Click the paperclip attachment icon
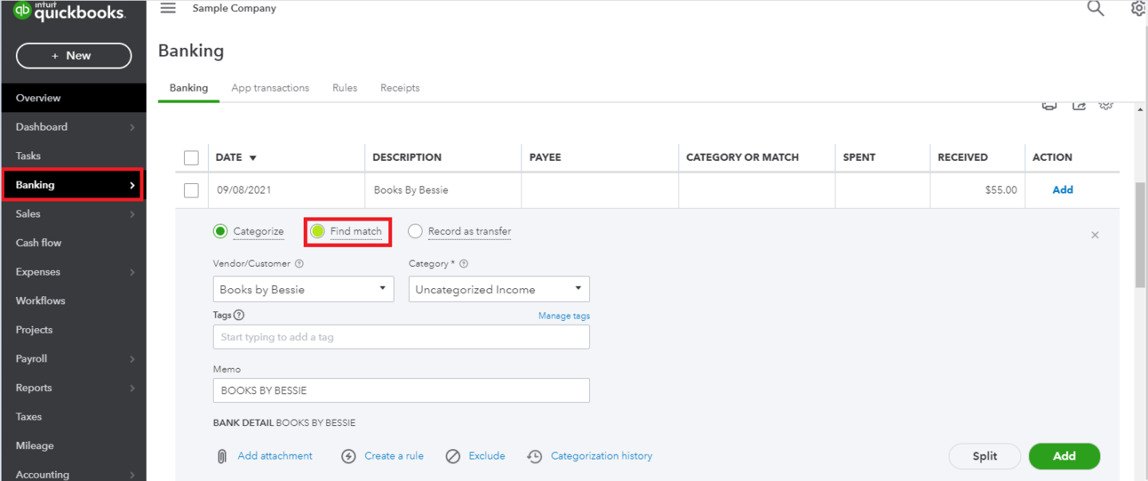Viewport: 1148px width, 481px height. 222,456
